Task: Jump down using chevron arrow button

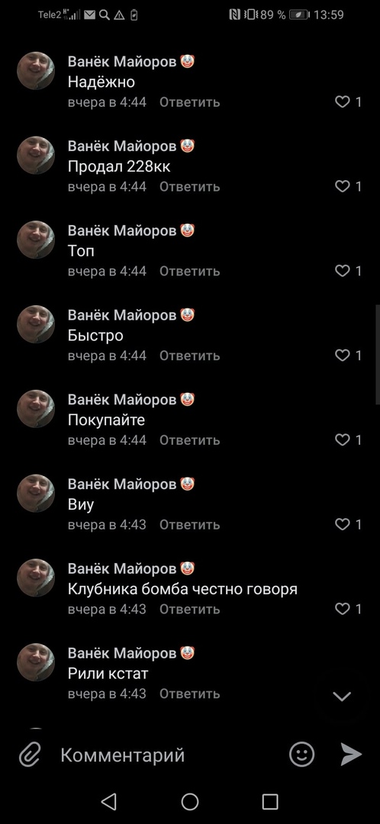Action: click(342, 697)
